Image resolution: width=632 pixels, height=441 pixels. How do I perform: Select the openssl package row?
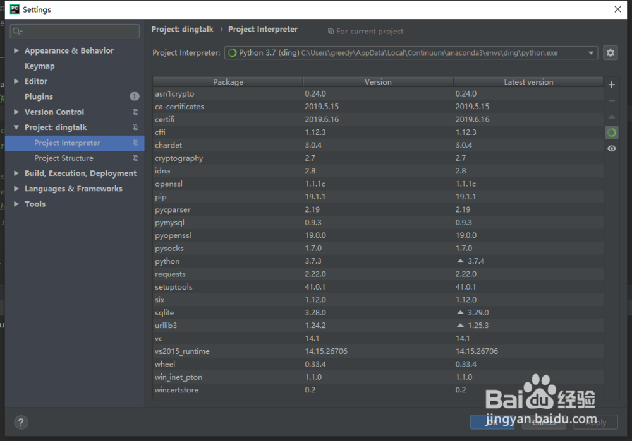(378, 184)
